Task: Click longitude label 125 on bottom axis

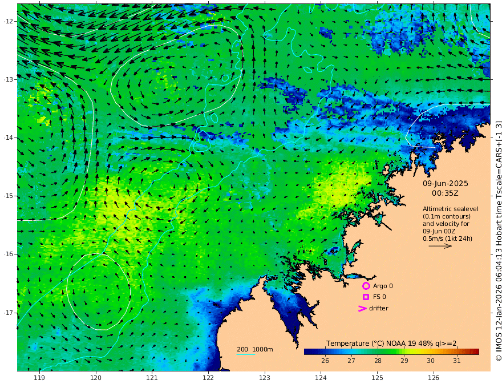Action: click(x=378, y=378)
